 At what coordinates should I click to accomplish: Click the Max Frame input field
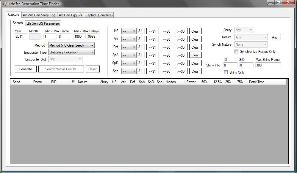64,36
